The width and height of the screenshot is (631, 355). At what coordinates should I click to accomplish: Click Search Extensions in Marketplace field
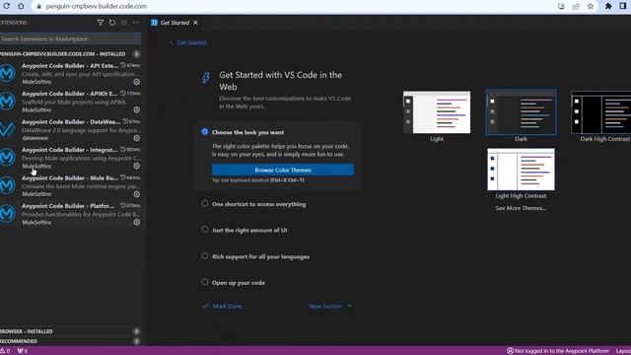pos(70,38)
